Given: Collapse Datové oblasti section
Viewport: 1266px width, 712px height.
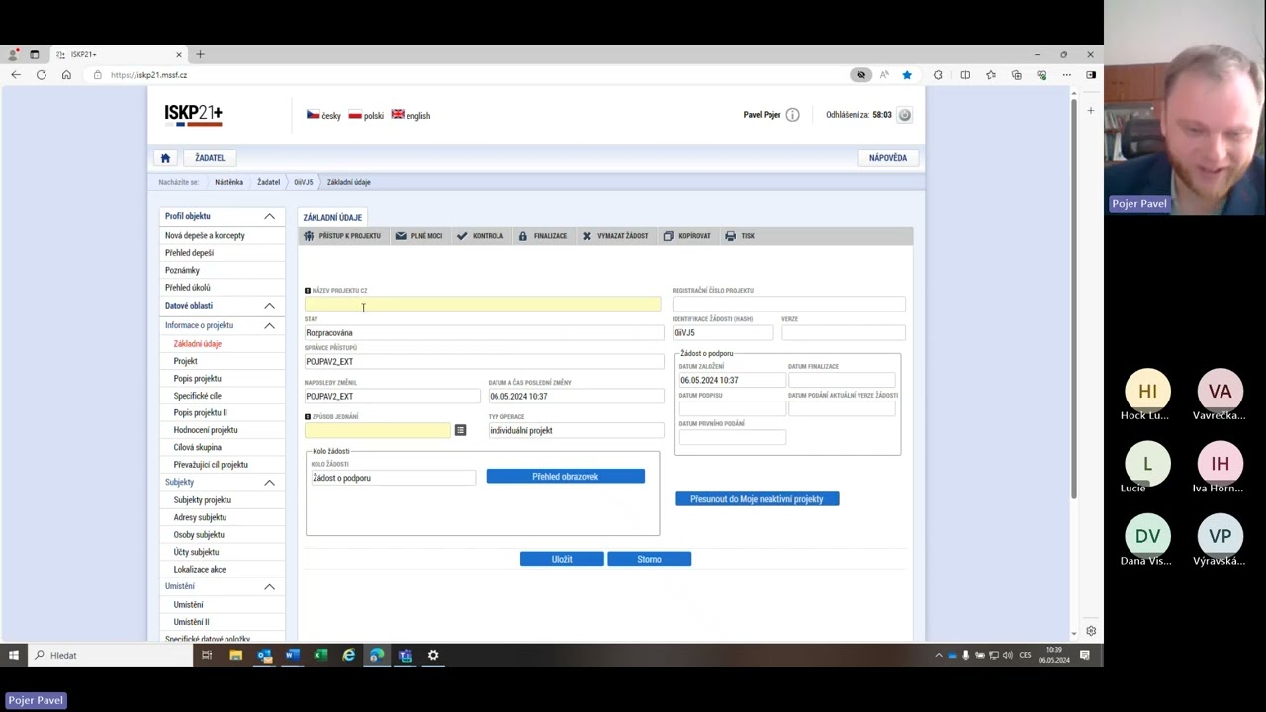Looking at the screenshot, I should 269,306.
